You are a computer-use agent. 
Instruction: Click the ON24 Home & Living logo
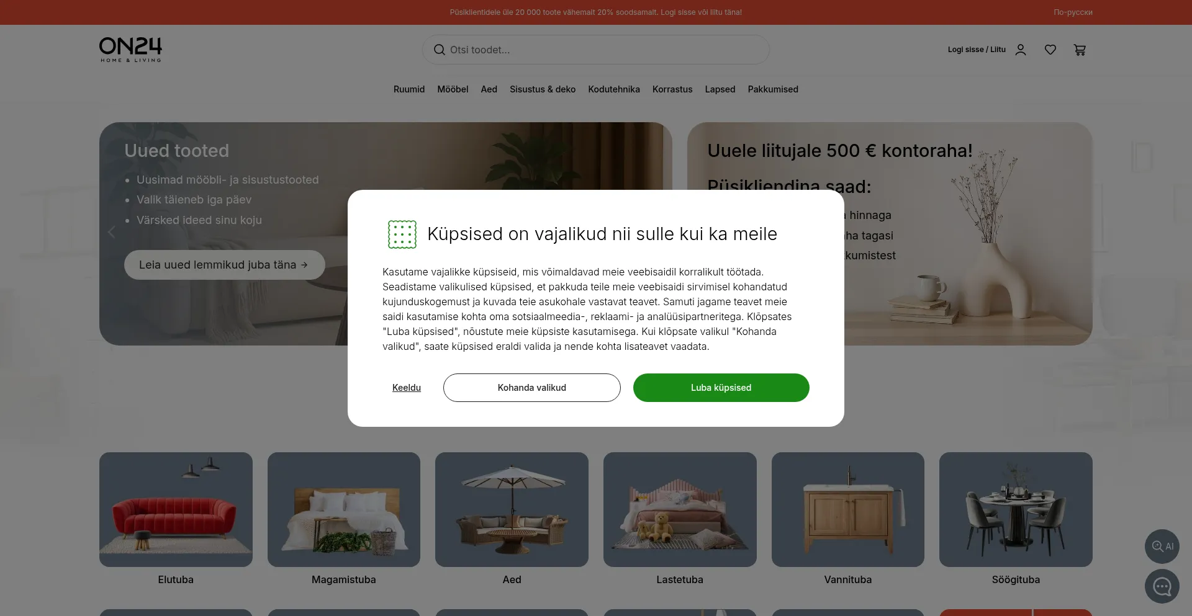coord(130,50)
